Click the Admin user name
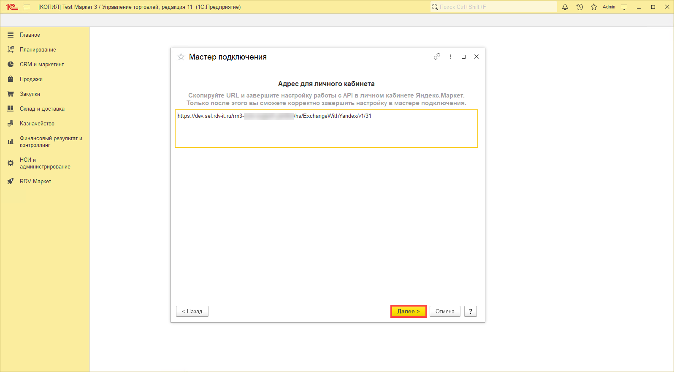 [609, 7]
